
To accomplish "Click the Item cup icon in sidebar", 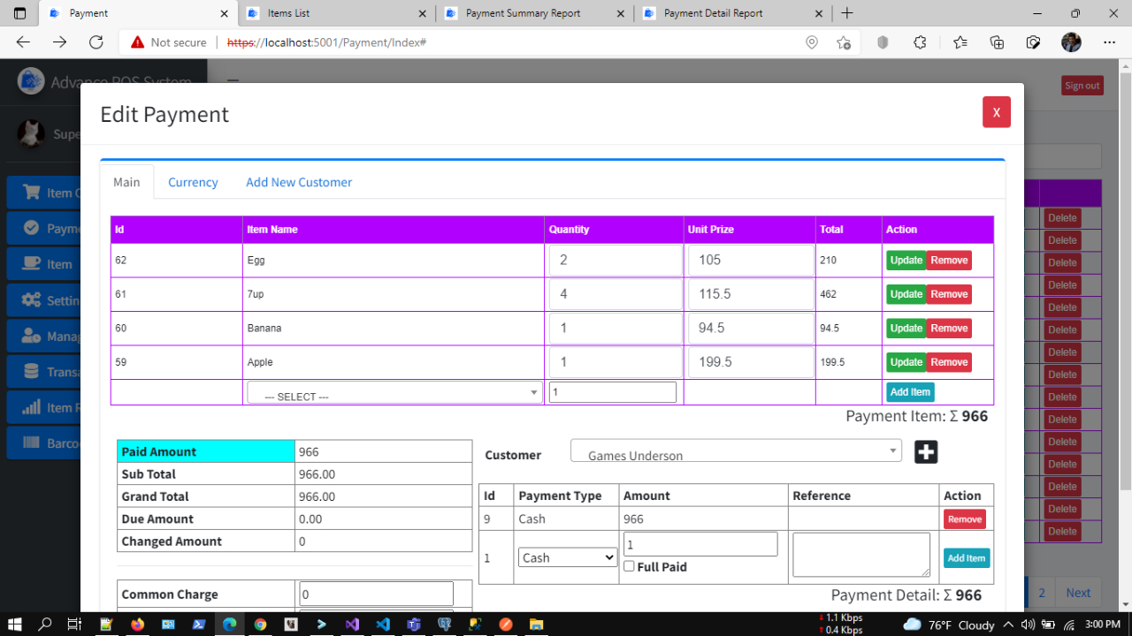I will [x=31, y=262].
